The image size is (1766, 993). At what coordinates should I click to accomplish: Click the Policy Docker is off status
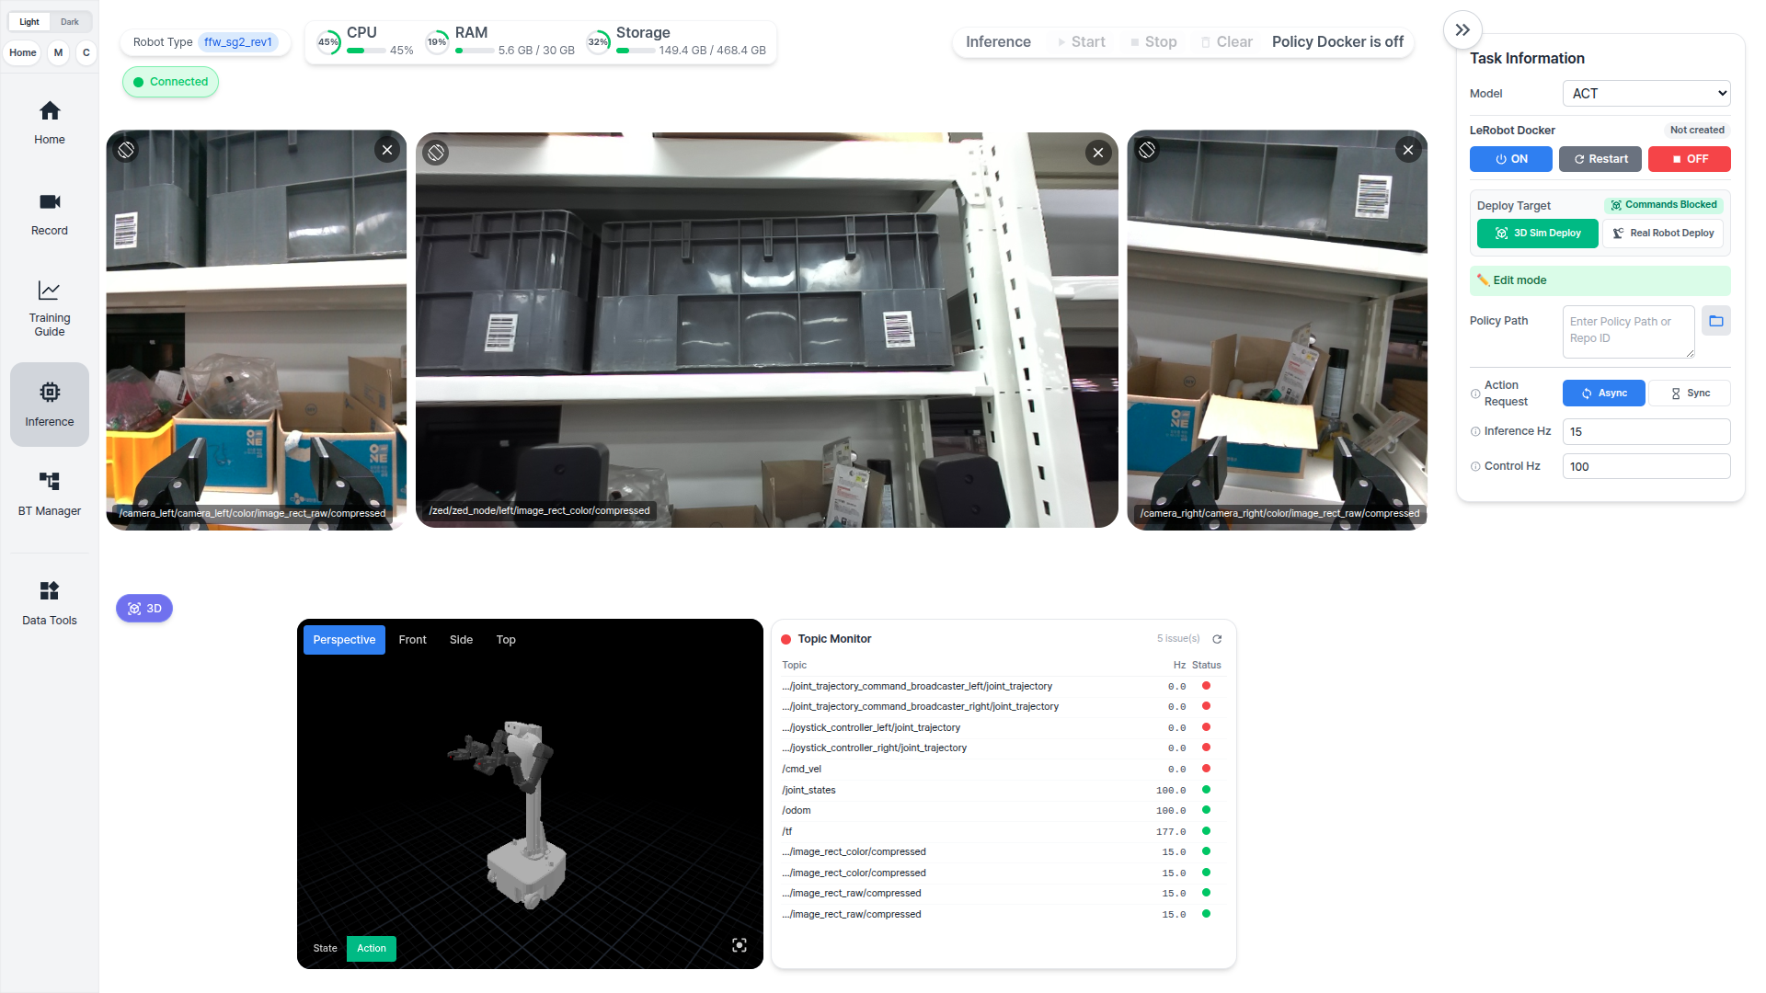[x=1337, y=42]
